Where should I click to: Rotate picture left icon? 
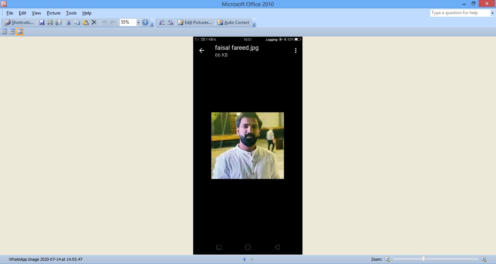click(x=162, y=22)
